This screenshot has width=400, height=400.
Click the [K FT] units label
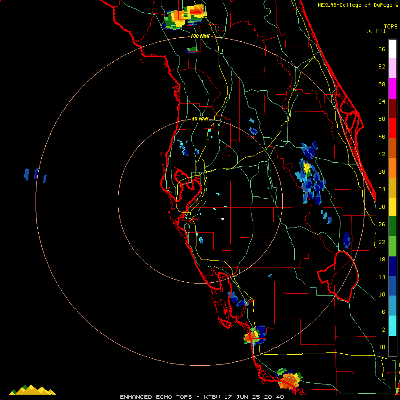click(376, 31)
